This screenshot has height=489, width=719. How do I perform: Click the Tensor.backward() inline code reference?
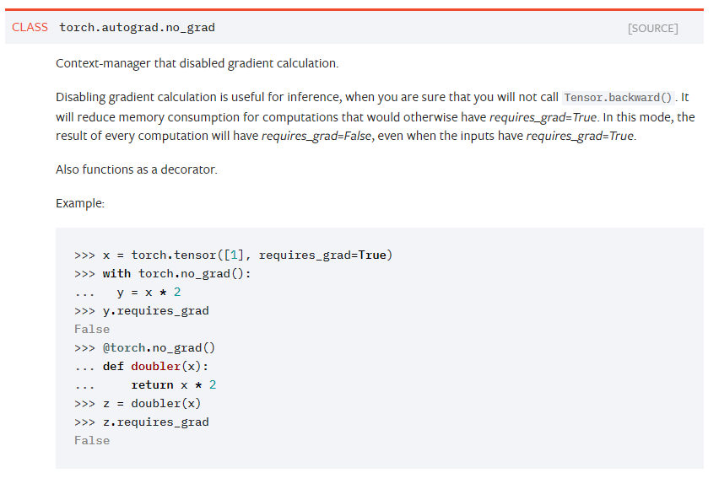(618, 98)
